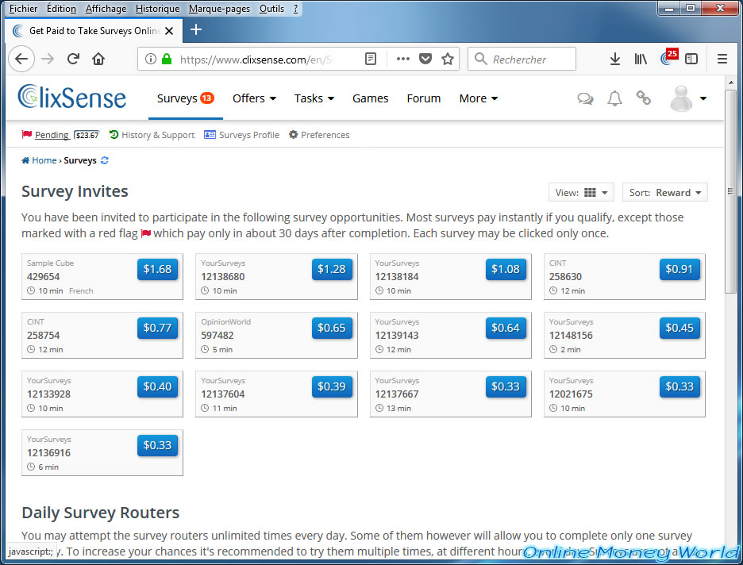This screenshot has height=565, width=743.
Task: Open the notifications bell
Action: [614, 98]
